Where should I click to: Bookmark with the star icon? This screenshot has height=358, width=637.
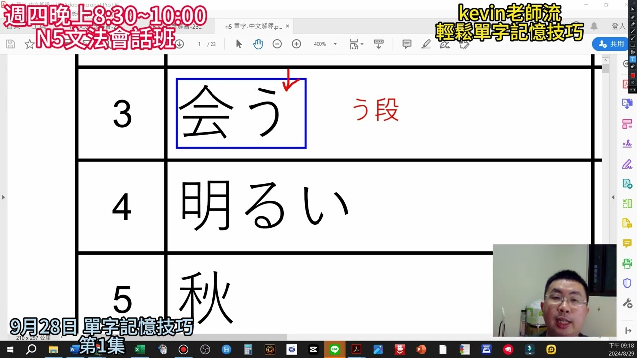pos(29,44)
